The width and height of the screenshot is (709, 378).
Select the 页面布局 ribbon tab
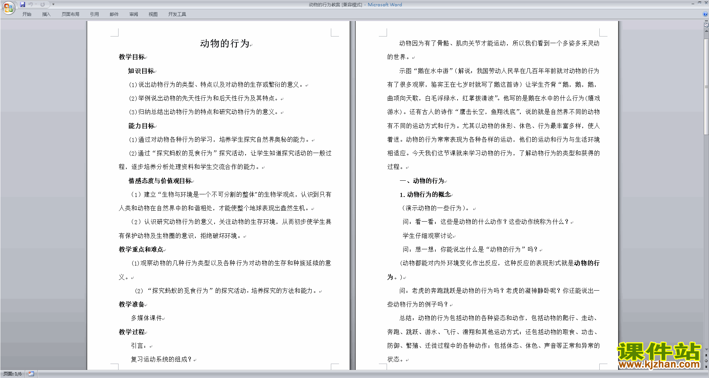coord(70,14)
